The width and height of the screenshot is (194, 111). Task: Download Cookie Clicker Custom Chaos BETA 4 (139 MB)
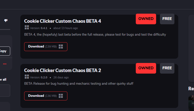click(46, 47)
